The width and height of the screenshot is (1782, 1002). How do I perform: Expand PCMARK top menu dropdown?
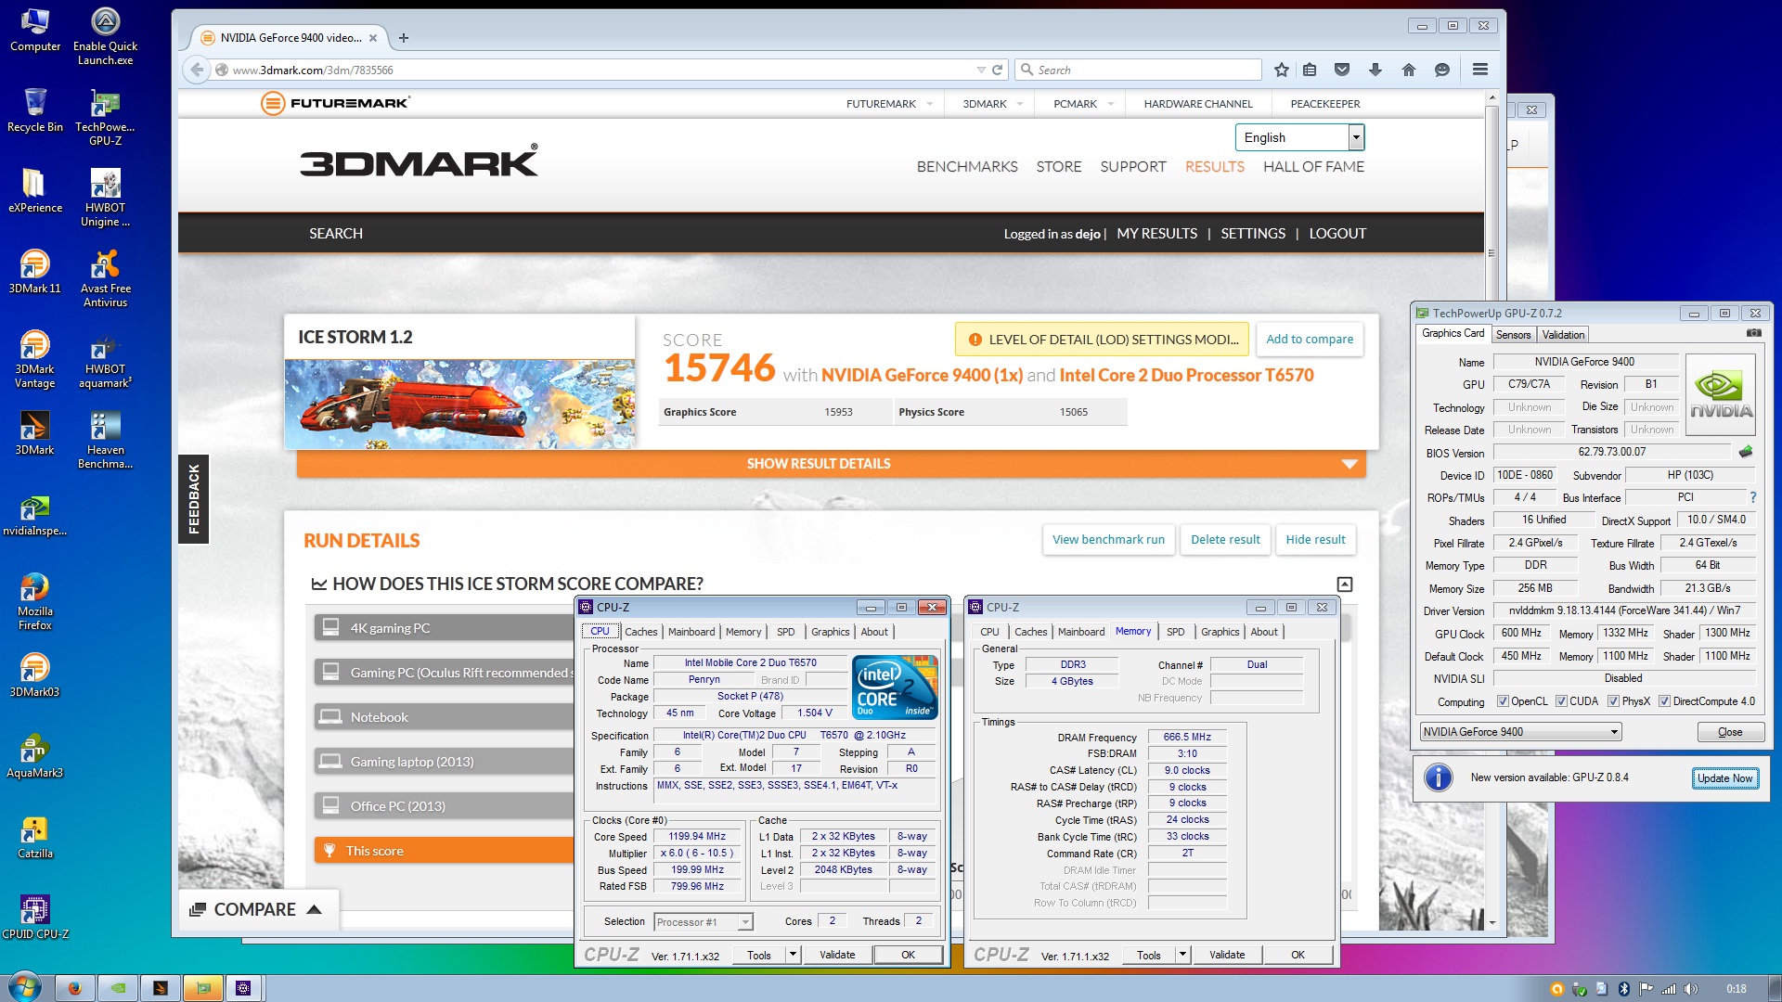pos(1110,104)
